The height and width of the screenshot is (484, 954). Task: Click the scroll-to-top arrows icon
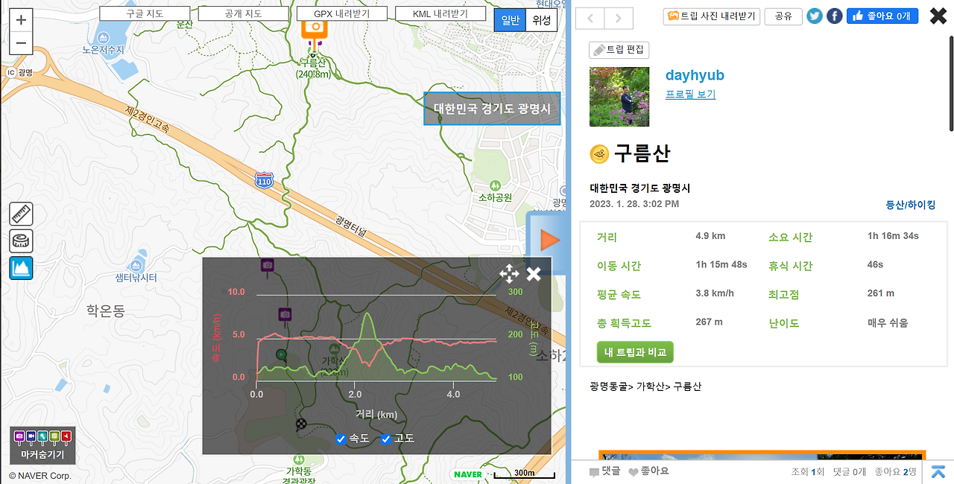click(x=938, y=471)
